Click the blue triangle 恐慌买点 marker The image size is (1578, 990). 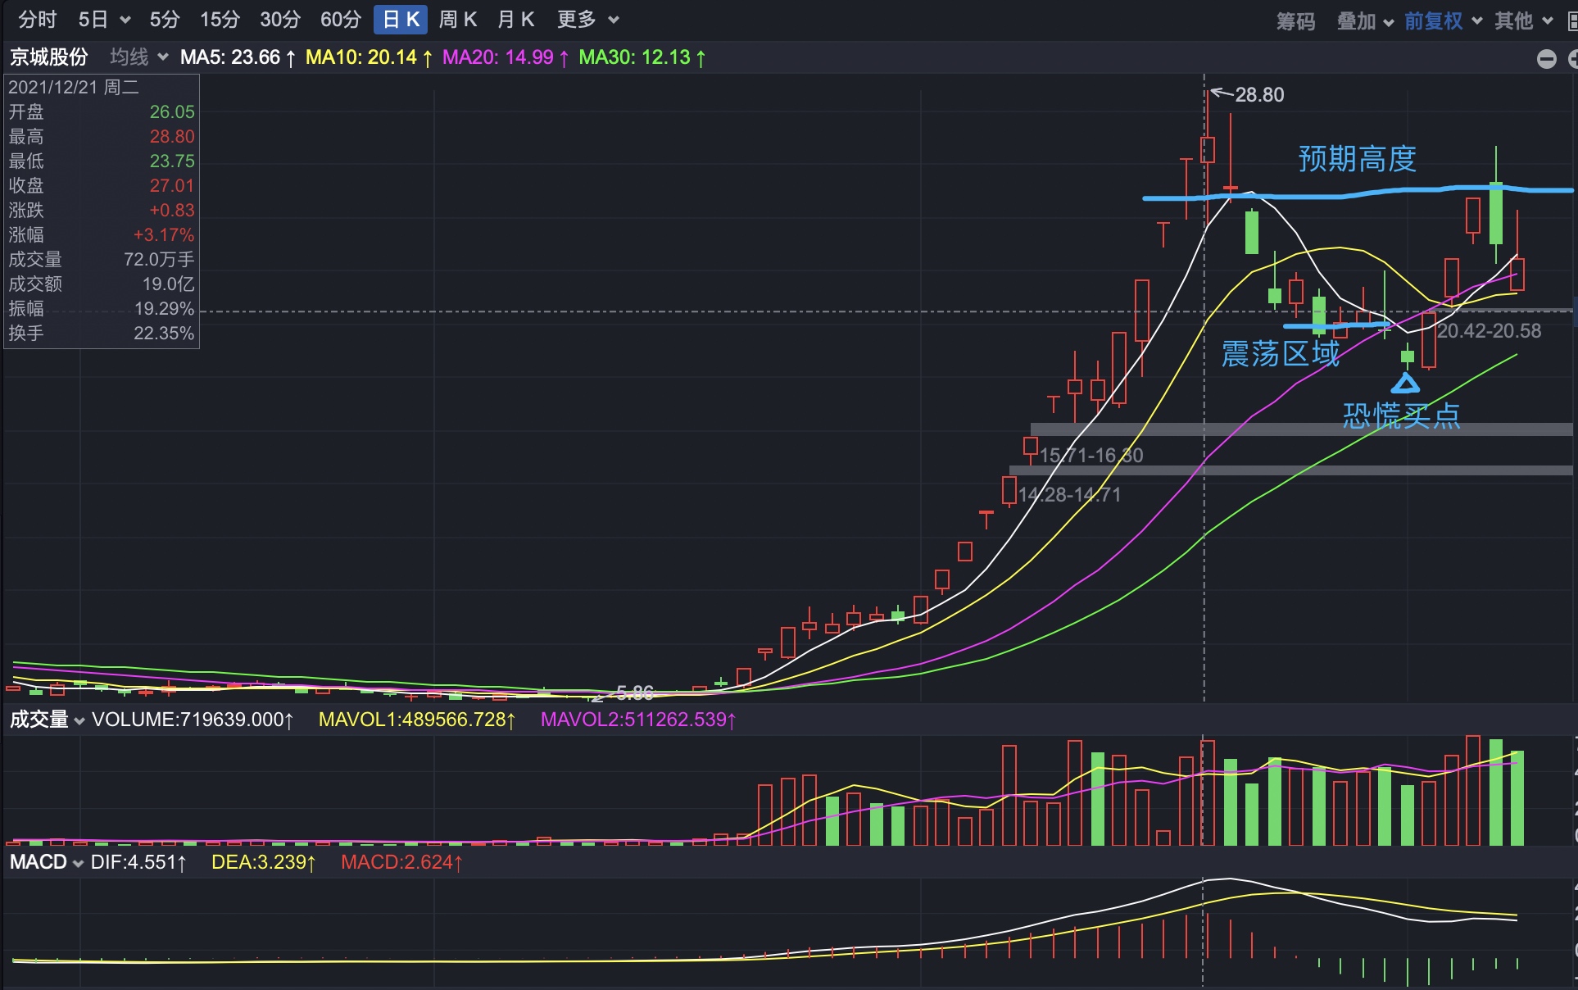pos(1405,384)
